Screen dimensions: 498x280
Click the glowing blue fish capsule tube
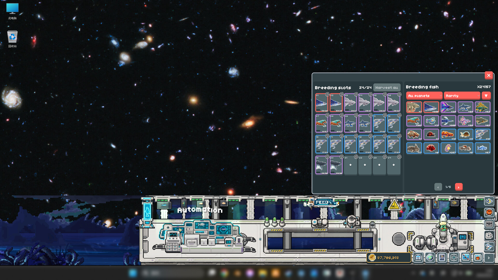click(147, 212)
